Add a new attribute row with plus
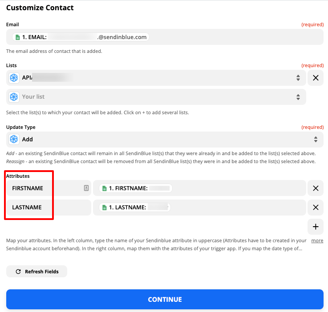328x312 pixels. pyautogui.click(x=316, y=227)
